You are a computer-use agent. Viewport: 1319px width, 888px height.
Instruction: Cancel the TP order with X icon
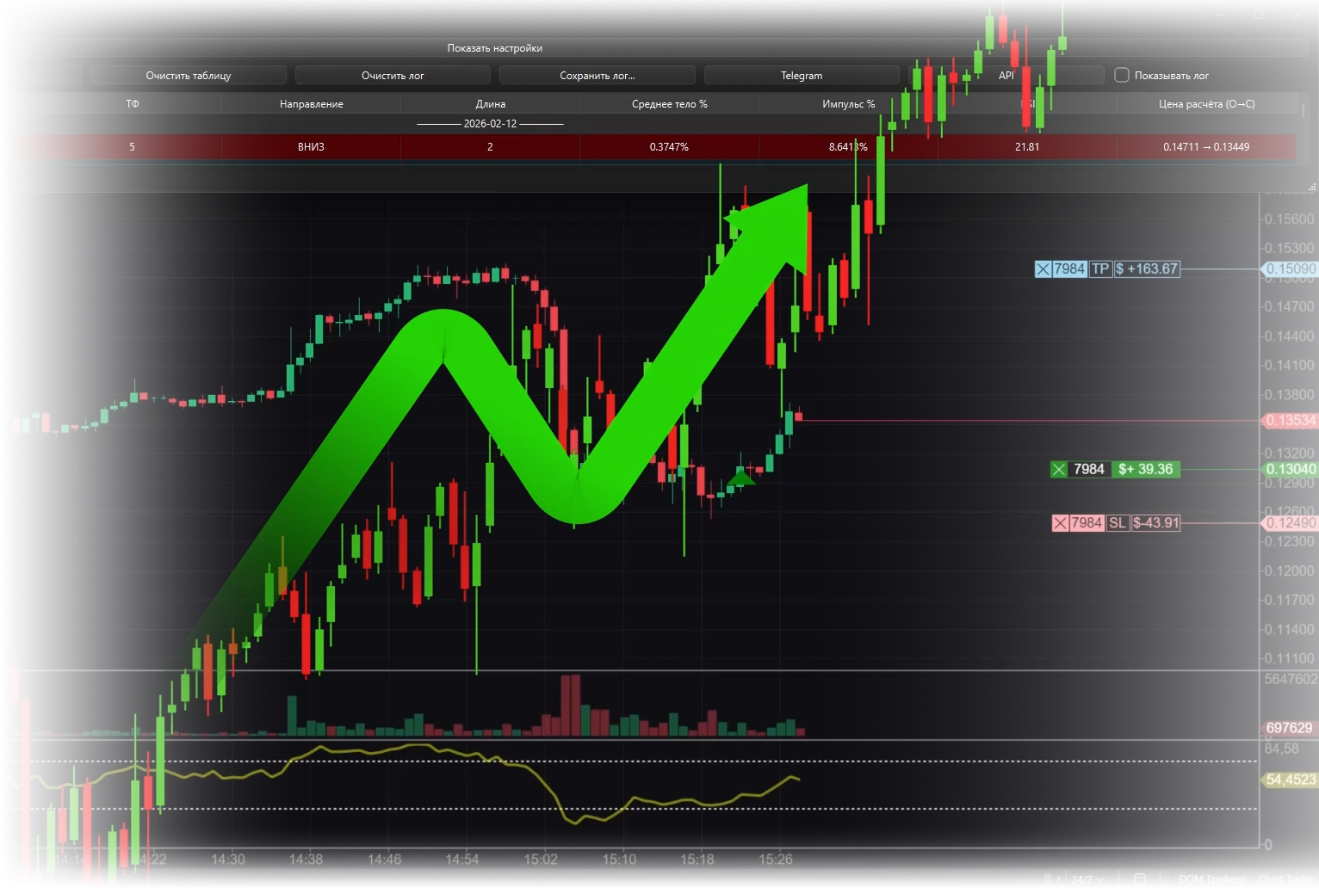click(x=1043, y=269)
